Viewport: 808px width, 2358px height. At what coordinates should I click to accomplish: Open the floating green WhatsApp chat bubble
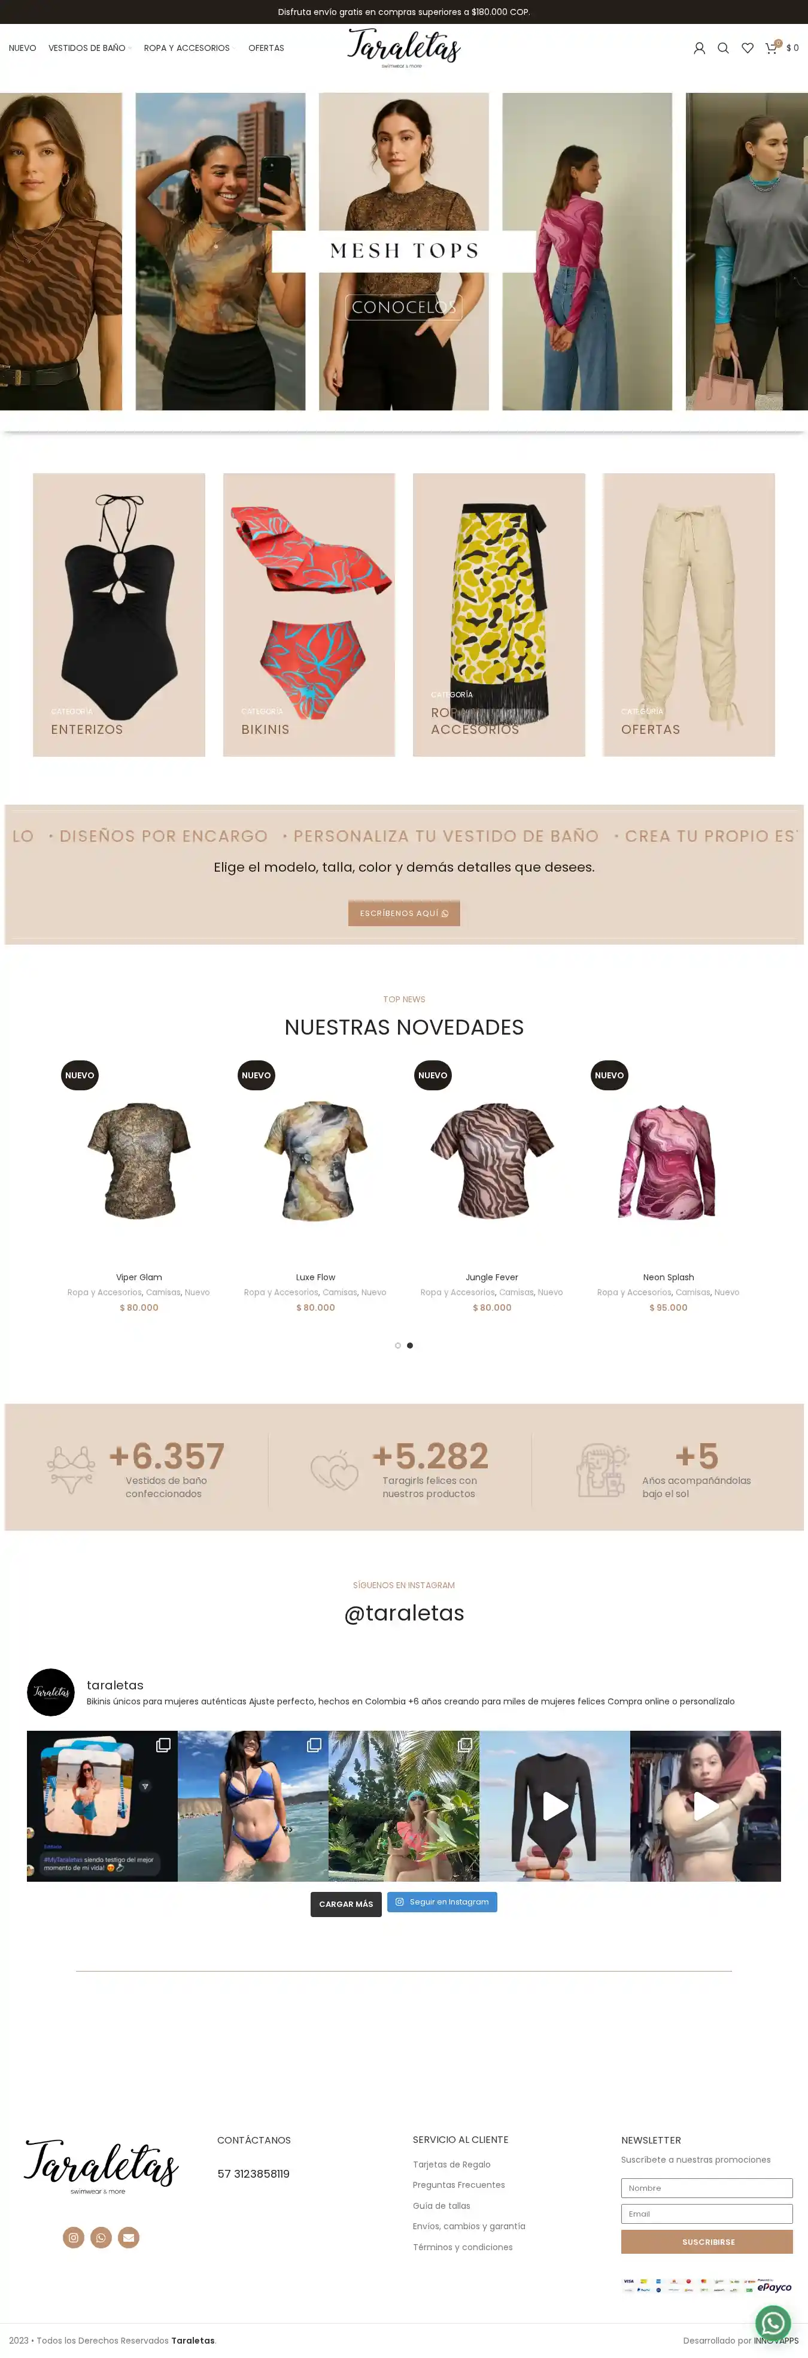[x=773, y=2322]
